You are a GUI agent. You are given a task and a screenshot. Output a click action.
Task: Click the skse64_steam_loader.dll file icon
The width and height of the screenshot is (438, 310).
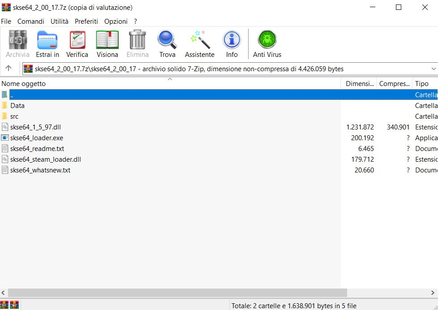click(x=5, y=159)
